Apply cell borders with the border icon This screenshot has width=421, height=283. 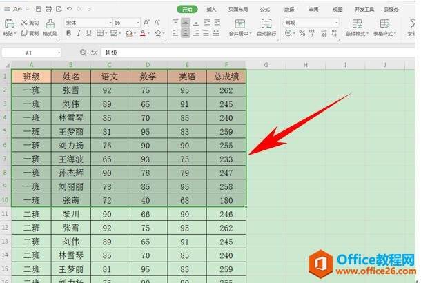click(x=100, y=33)
